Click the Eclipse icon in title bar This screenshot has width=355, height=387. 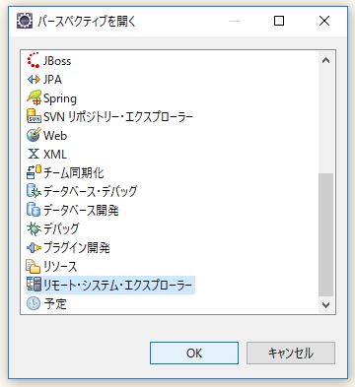click(25, 21)
